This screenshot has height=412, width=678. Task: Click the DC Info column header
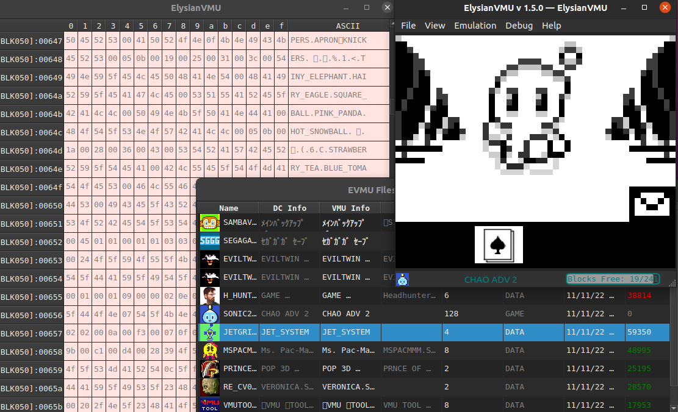(x=289, y=208)
